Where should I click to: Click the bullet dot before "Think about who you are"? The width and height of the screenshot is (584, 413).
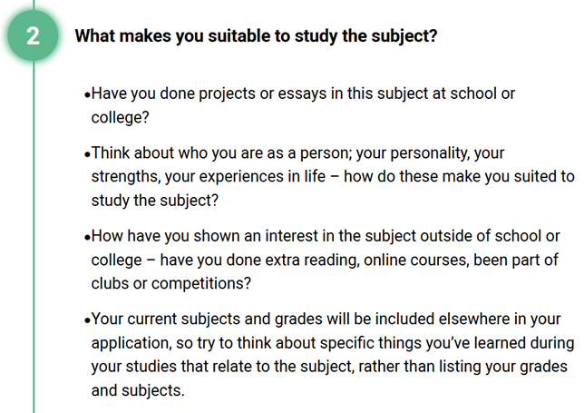click(86, 154)
